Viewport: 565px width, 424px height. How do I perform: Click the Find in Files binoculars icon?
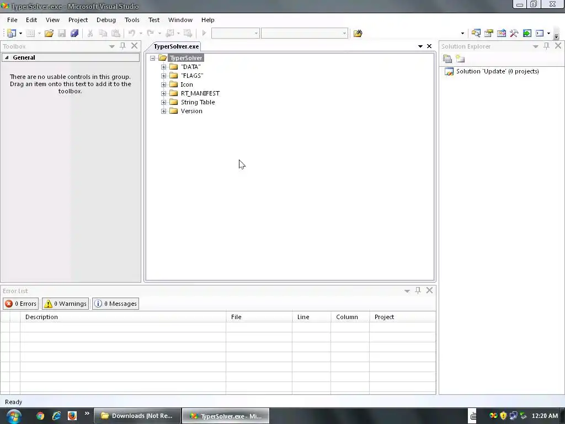(x=358, y=33)
